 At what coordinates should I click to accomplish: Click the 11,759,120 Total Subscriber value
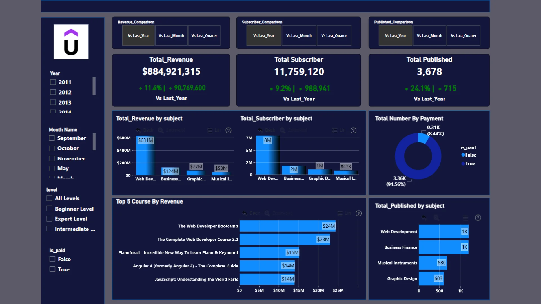click(299, 72)
